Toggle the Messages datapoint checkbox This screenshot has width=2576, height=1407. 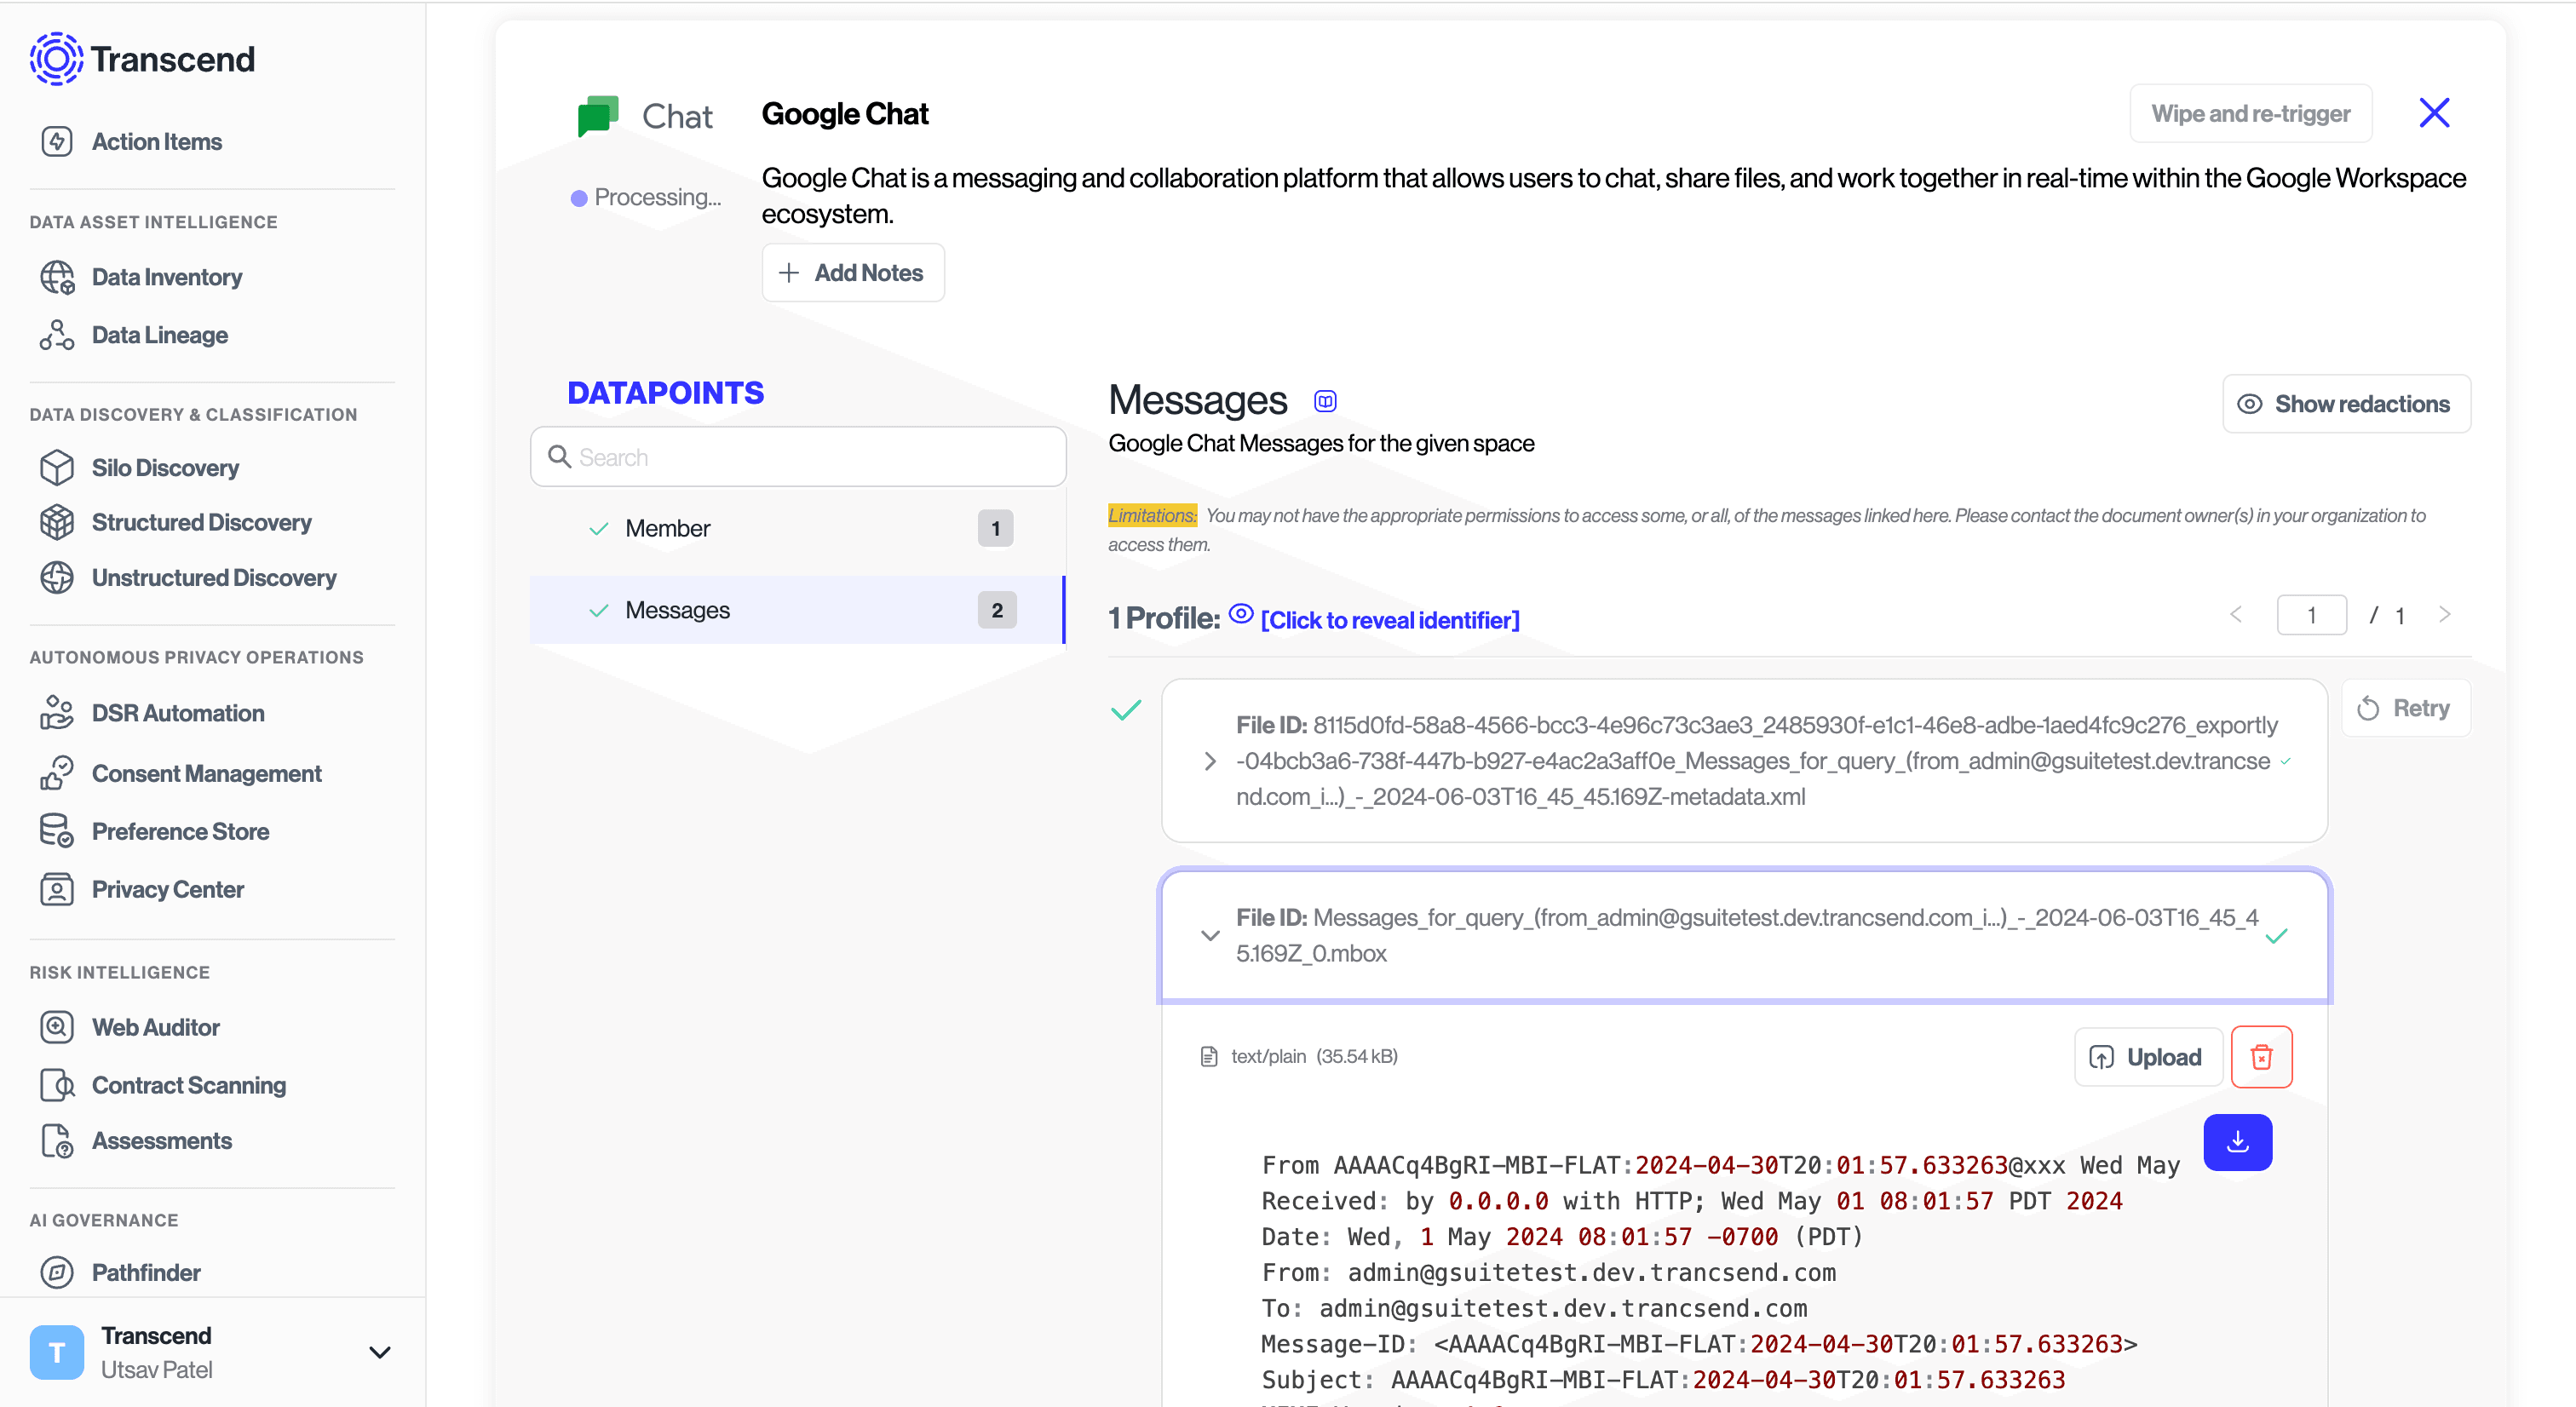(600, 610)
